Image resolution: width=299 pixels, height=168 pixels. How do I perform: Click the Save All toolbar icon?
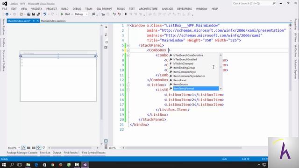click(38, 14)
